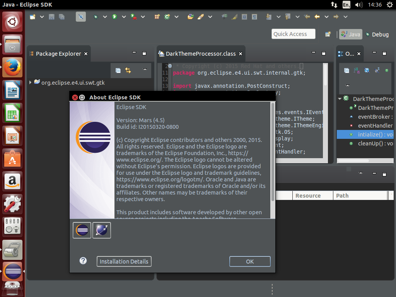Click the Save toolbar icon
Viewport: 396px width, 297px height.
(x=51, y=17)
